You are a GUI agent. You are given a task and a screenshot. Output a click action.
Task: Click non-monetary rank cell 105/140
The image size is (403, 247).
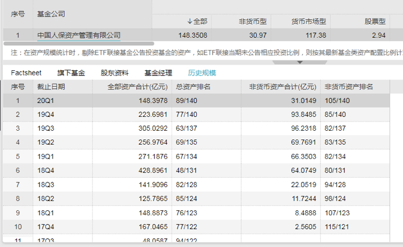tap(337, 101)
